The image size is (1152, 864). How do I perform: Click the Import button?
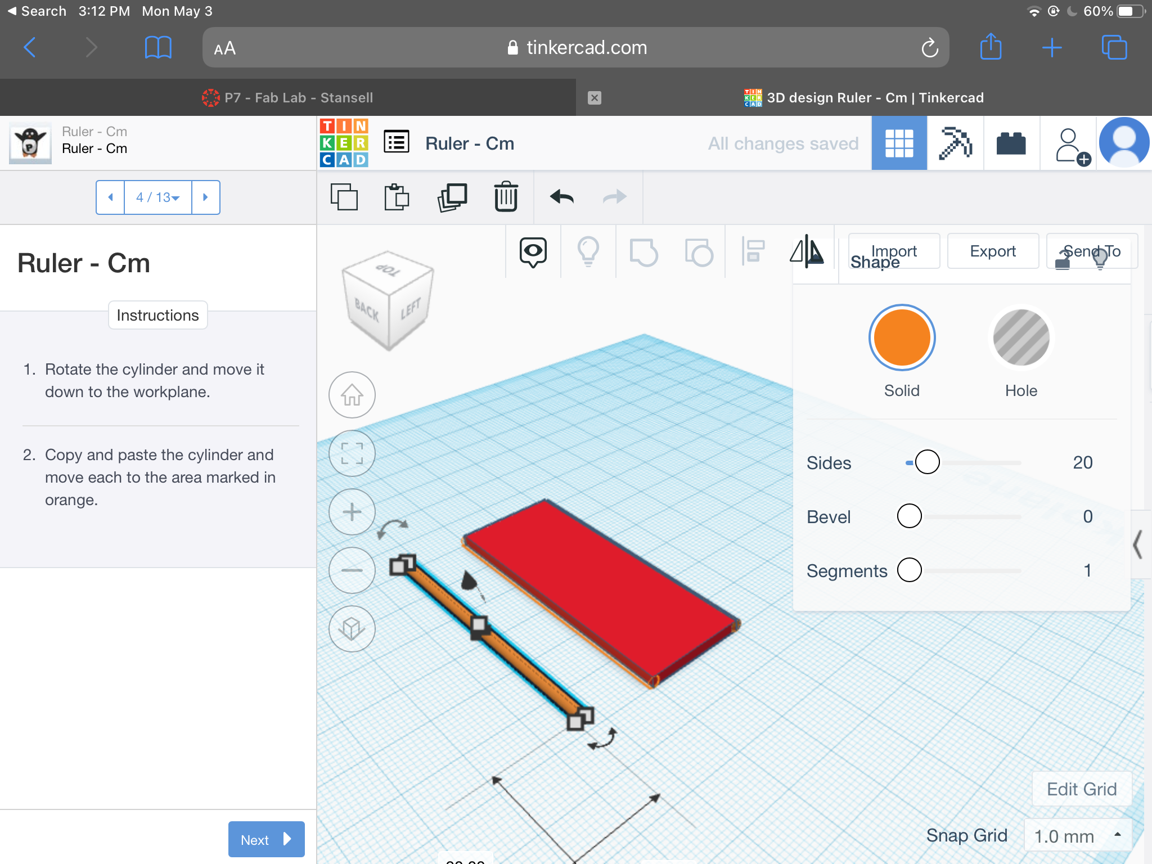click(894, 251)
